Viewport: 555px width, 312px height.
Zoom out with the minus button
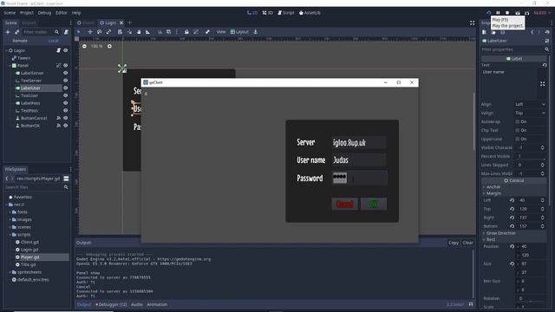(84, 46)
